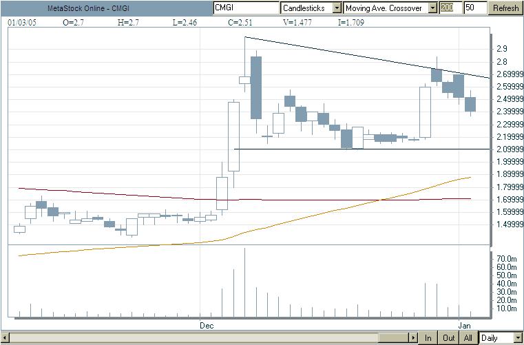Click the 2.8 price axis label
Viewport: 524px width, 345px height.
pos(501,62)
